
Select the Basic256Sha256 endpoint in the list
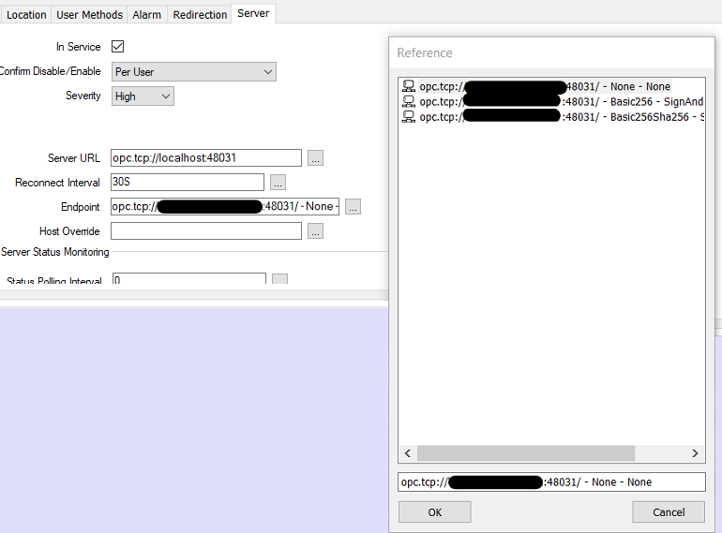[563, 117]
